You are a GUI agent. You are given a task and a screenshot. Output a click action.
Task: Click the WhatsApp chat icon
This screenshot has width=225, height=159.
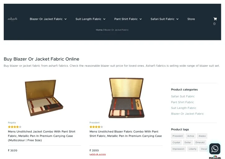(x=215, y=149)
